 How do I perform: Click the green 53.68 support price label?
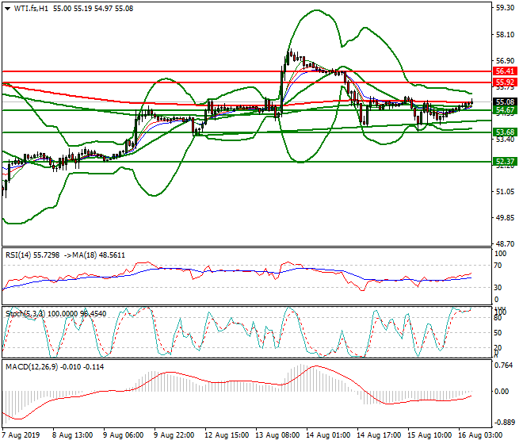[505, 132]
